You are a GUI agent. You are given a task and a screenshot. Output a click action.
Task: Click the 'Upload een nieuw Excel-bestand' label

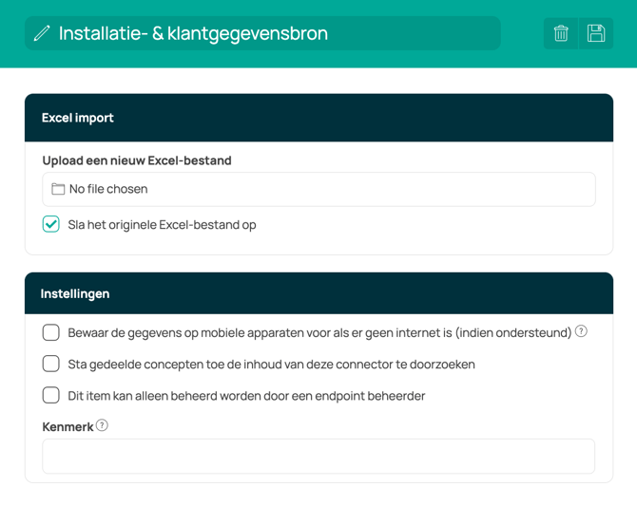(x=137, y=160)
